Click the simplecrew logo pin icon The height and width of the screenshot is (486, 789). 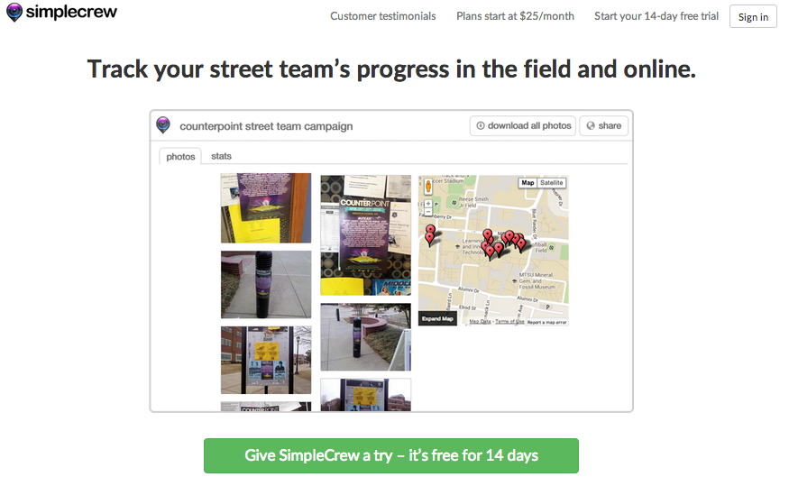pyautogui.click(x=14, y=12)
